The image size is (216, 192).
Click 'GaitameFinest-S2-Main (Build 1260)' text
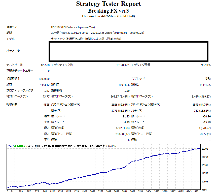(x=109, y=16)
